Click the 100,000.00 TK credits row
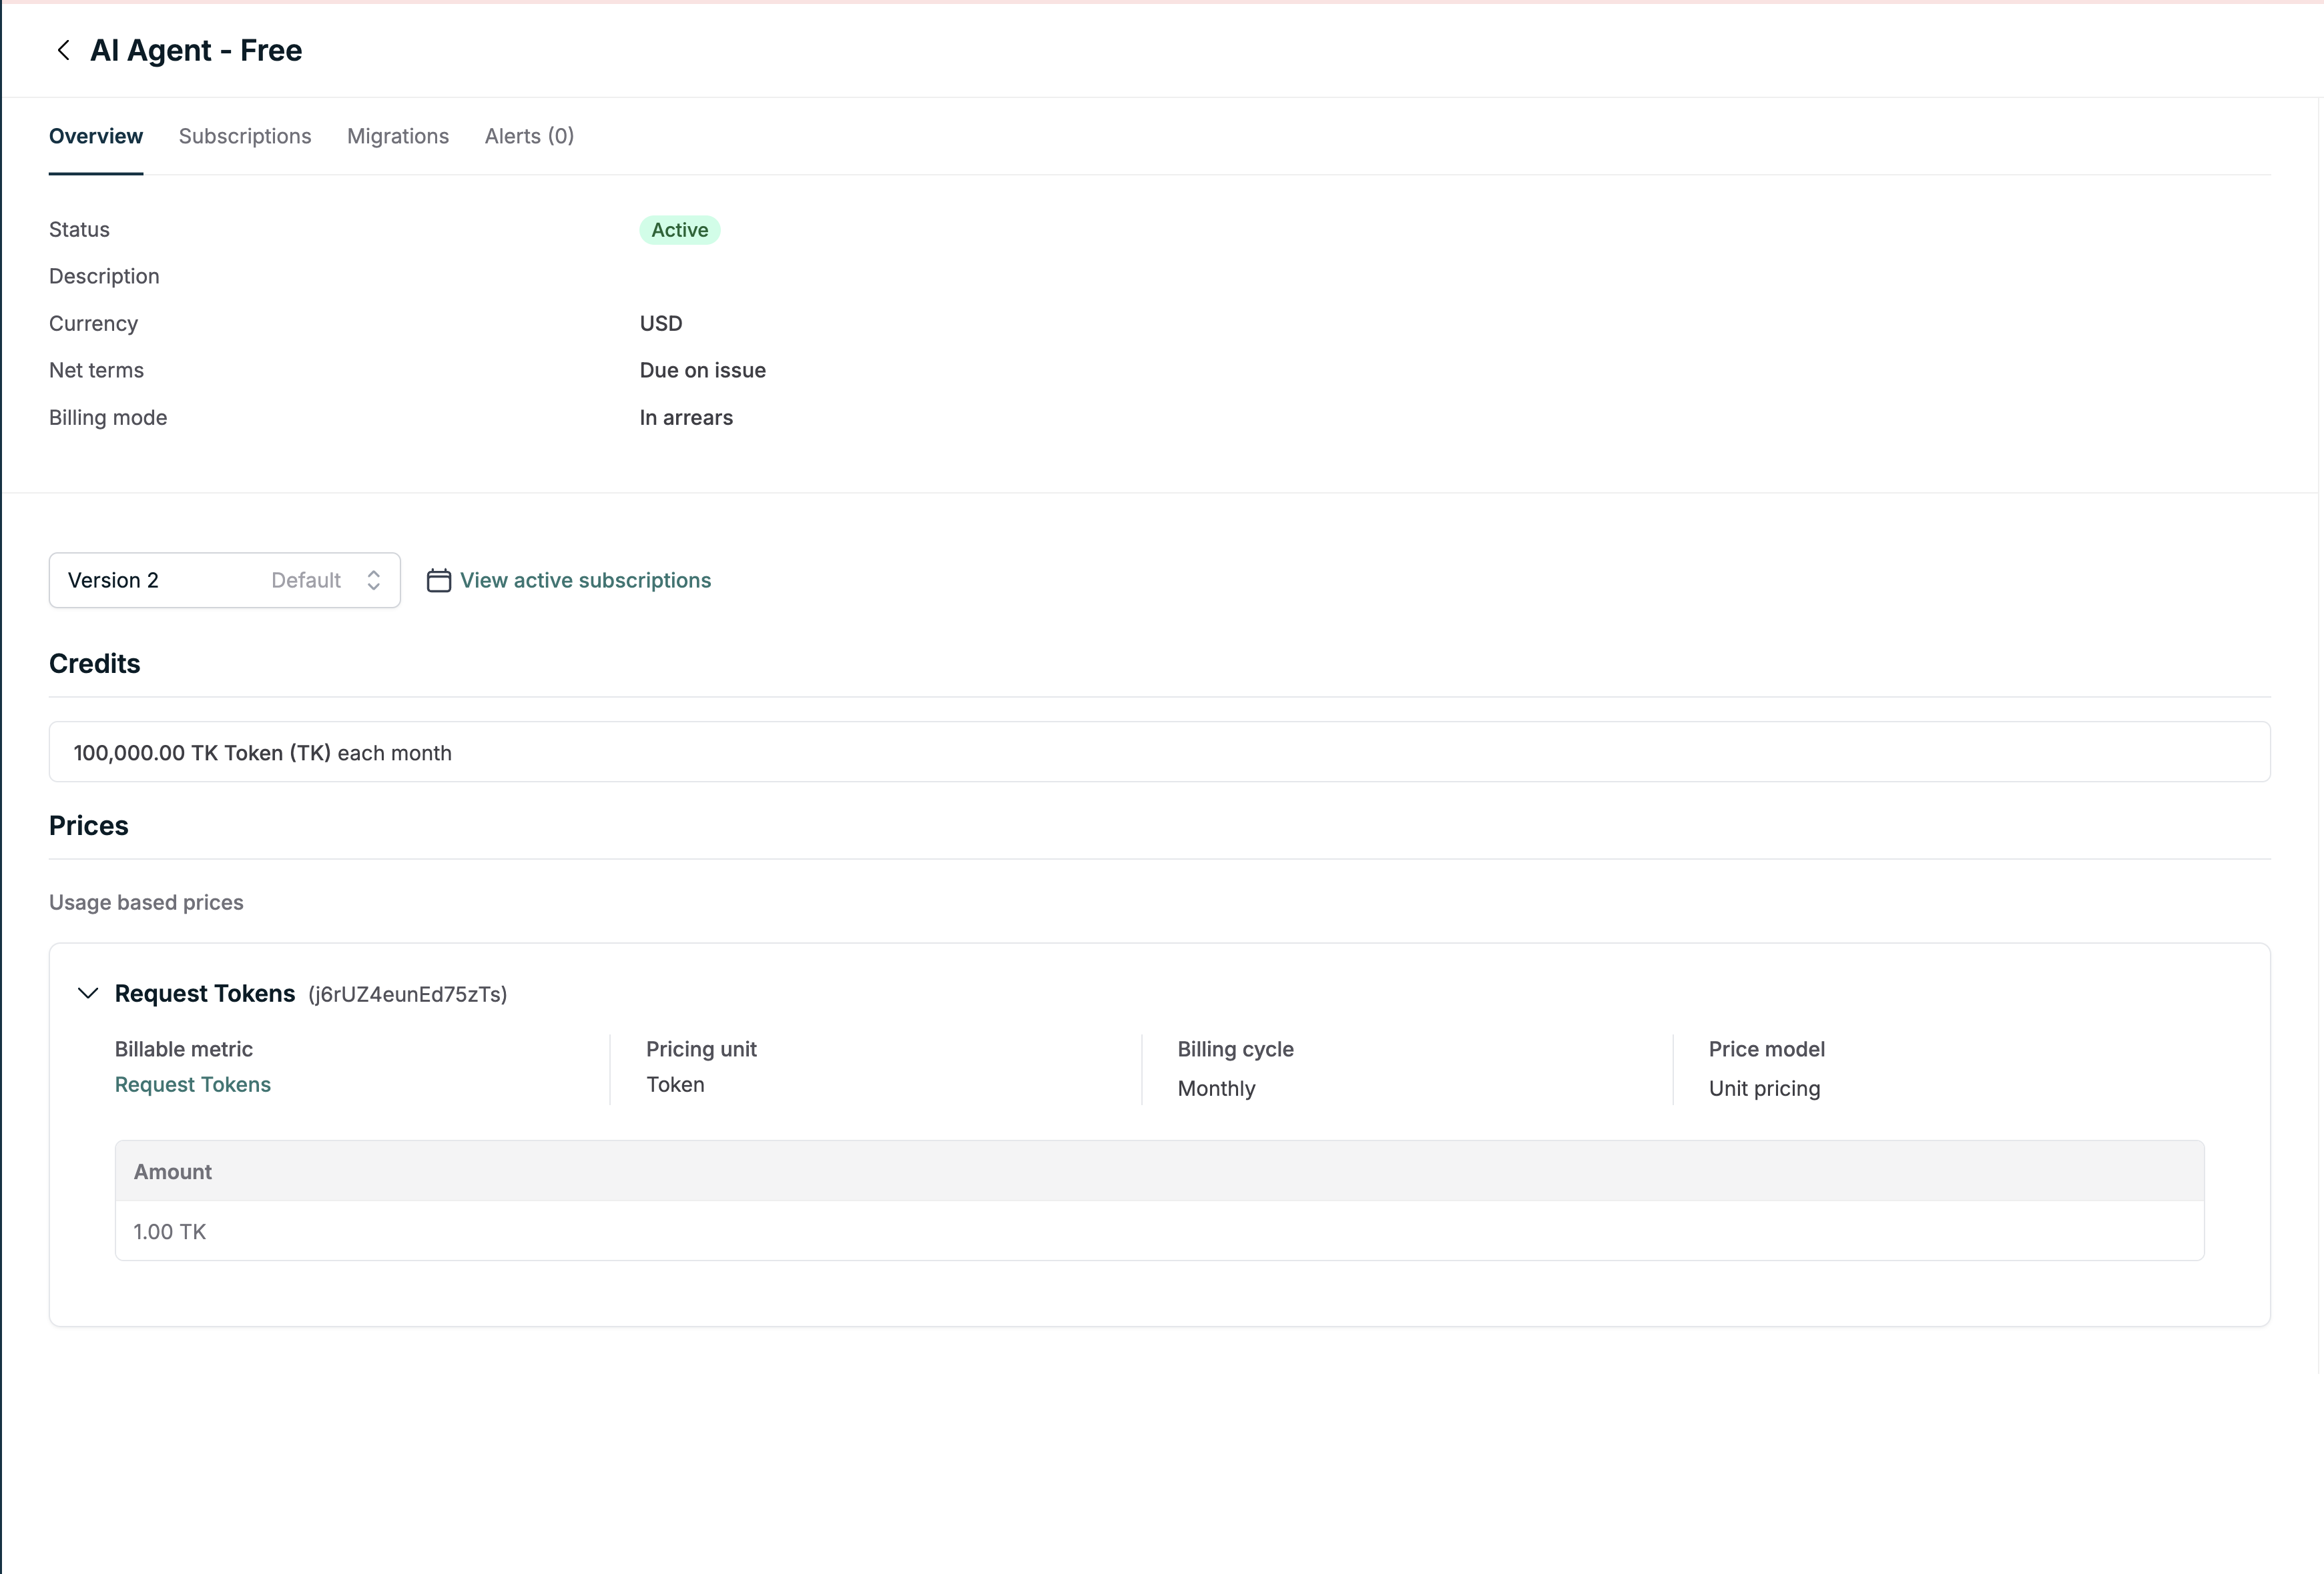Image resolution: width=2324 pixels, height=1574 pixels. [x=263, y=752]
